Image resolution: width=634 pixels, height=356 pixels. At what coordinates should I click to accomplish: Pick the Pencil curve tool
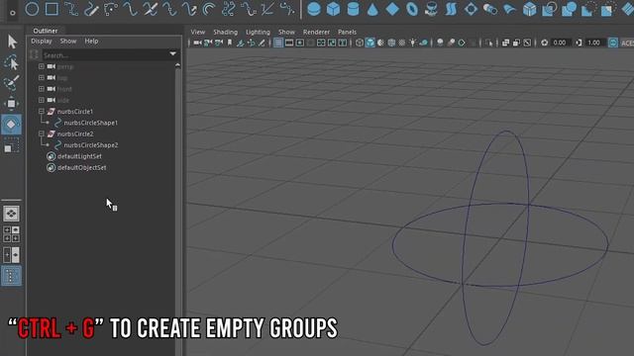tap(91, 9)
